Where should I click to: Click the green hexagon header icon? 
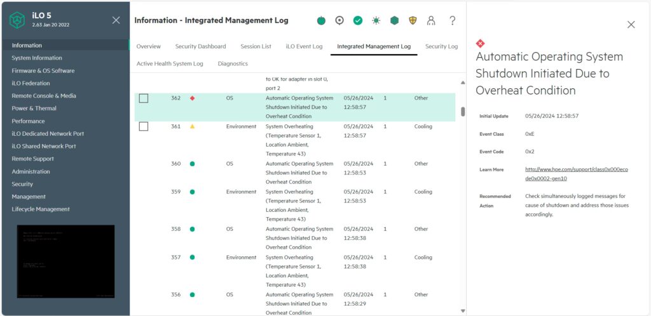pyautogui.click(x=395, y=20)
